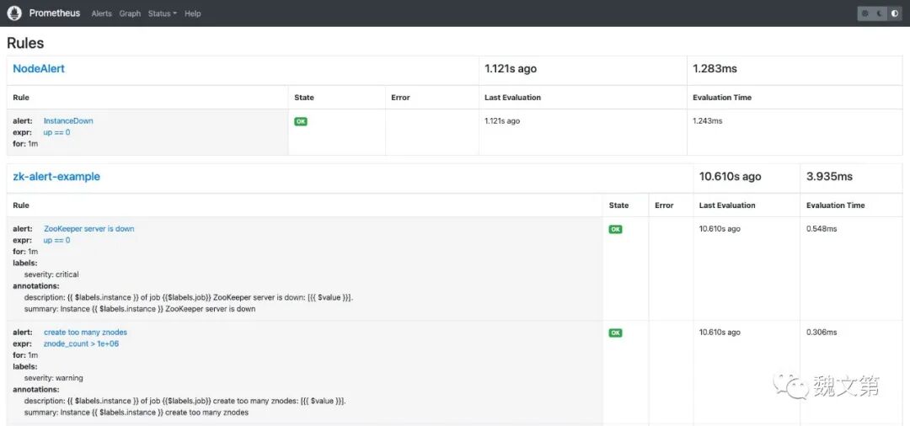Open the zk-alert-example group link
The height and width of the screenshot is (426, 910).
click(x=56, y=176)
